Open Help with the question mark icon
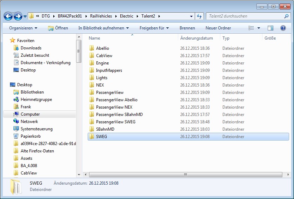The width and height of the screenshot is (294, 199). 283,28
